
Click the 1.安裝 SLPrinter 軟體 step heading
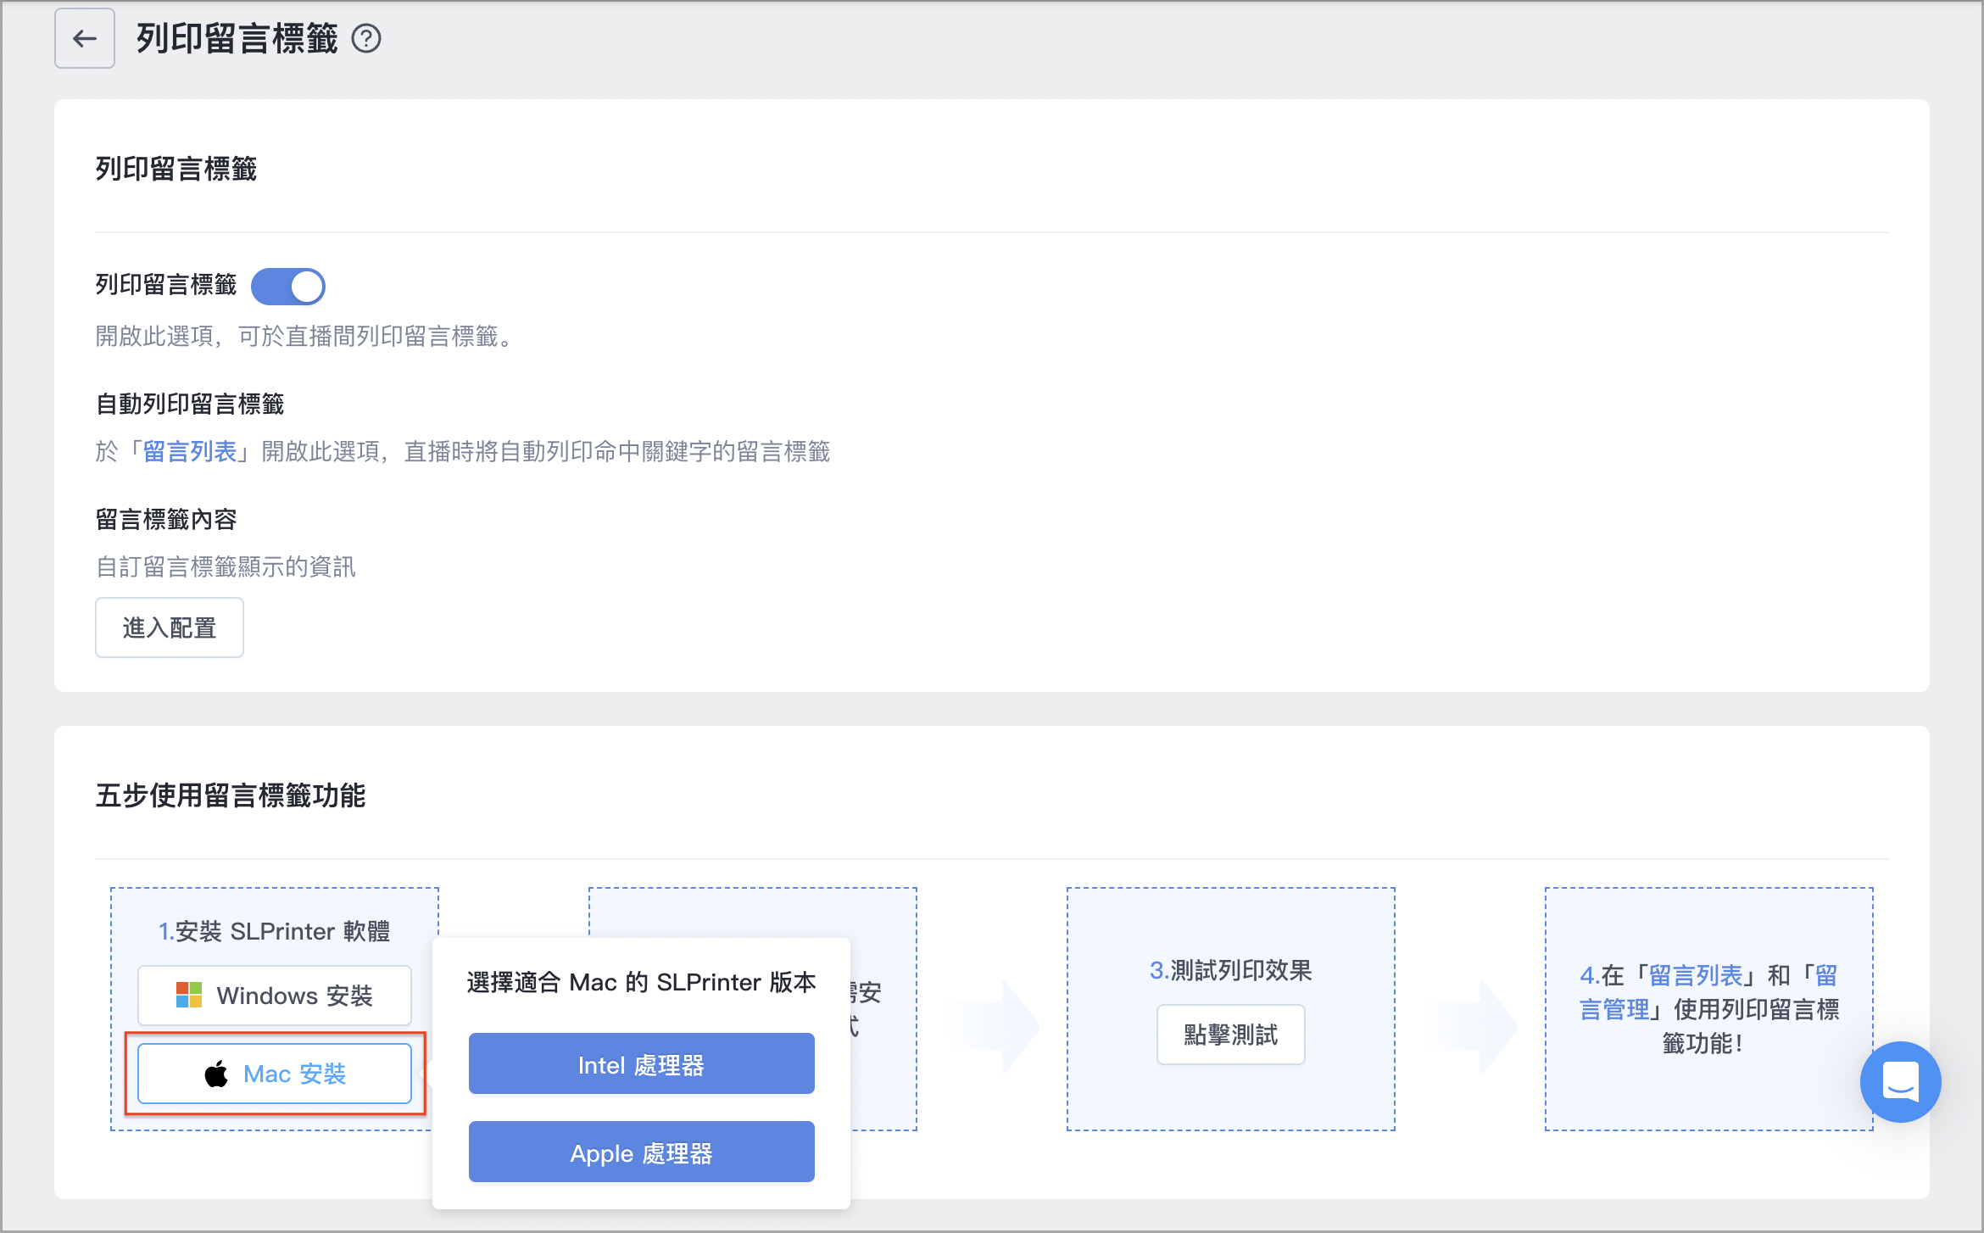click(275, 931)
